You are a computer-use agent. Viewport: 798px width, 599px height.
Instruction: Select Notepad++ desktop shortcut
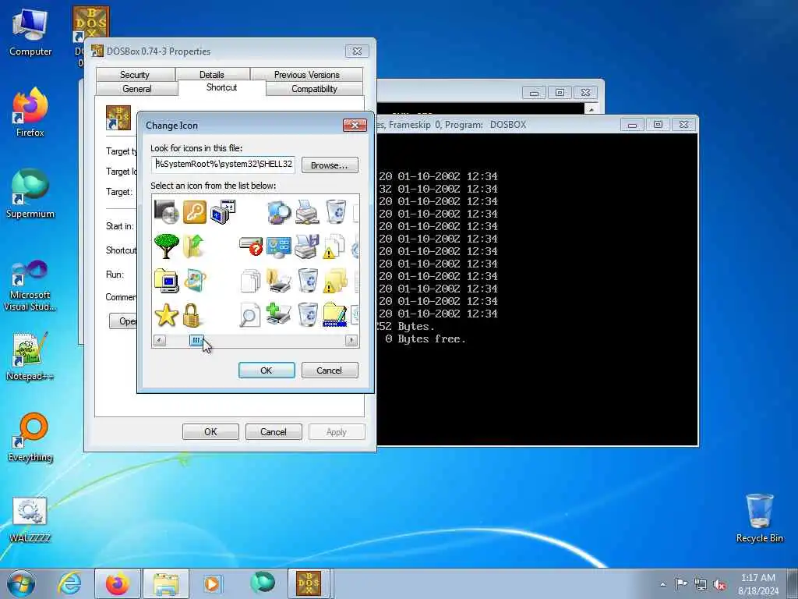[x=30, y=356]
